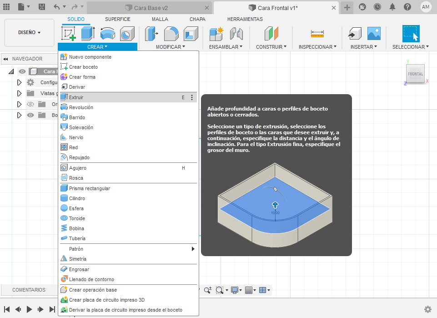437x318 pixels.
Task: Open the SELECCIONAR dropdown
Action: 411,47
